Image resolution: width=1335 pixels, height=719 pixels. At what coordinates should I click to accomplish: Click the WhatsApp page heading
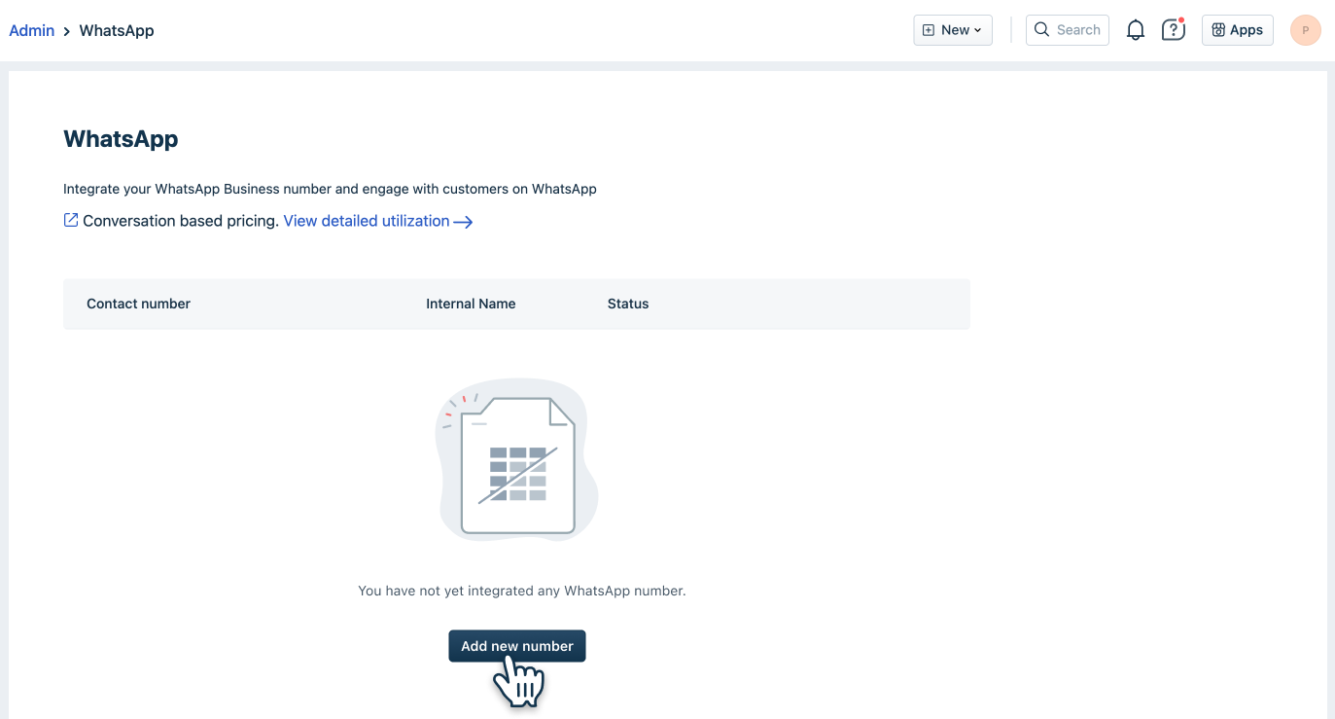coord(121,139)
